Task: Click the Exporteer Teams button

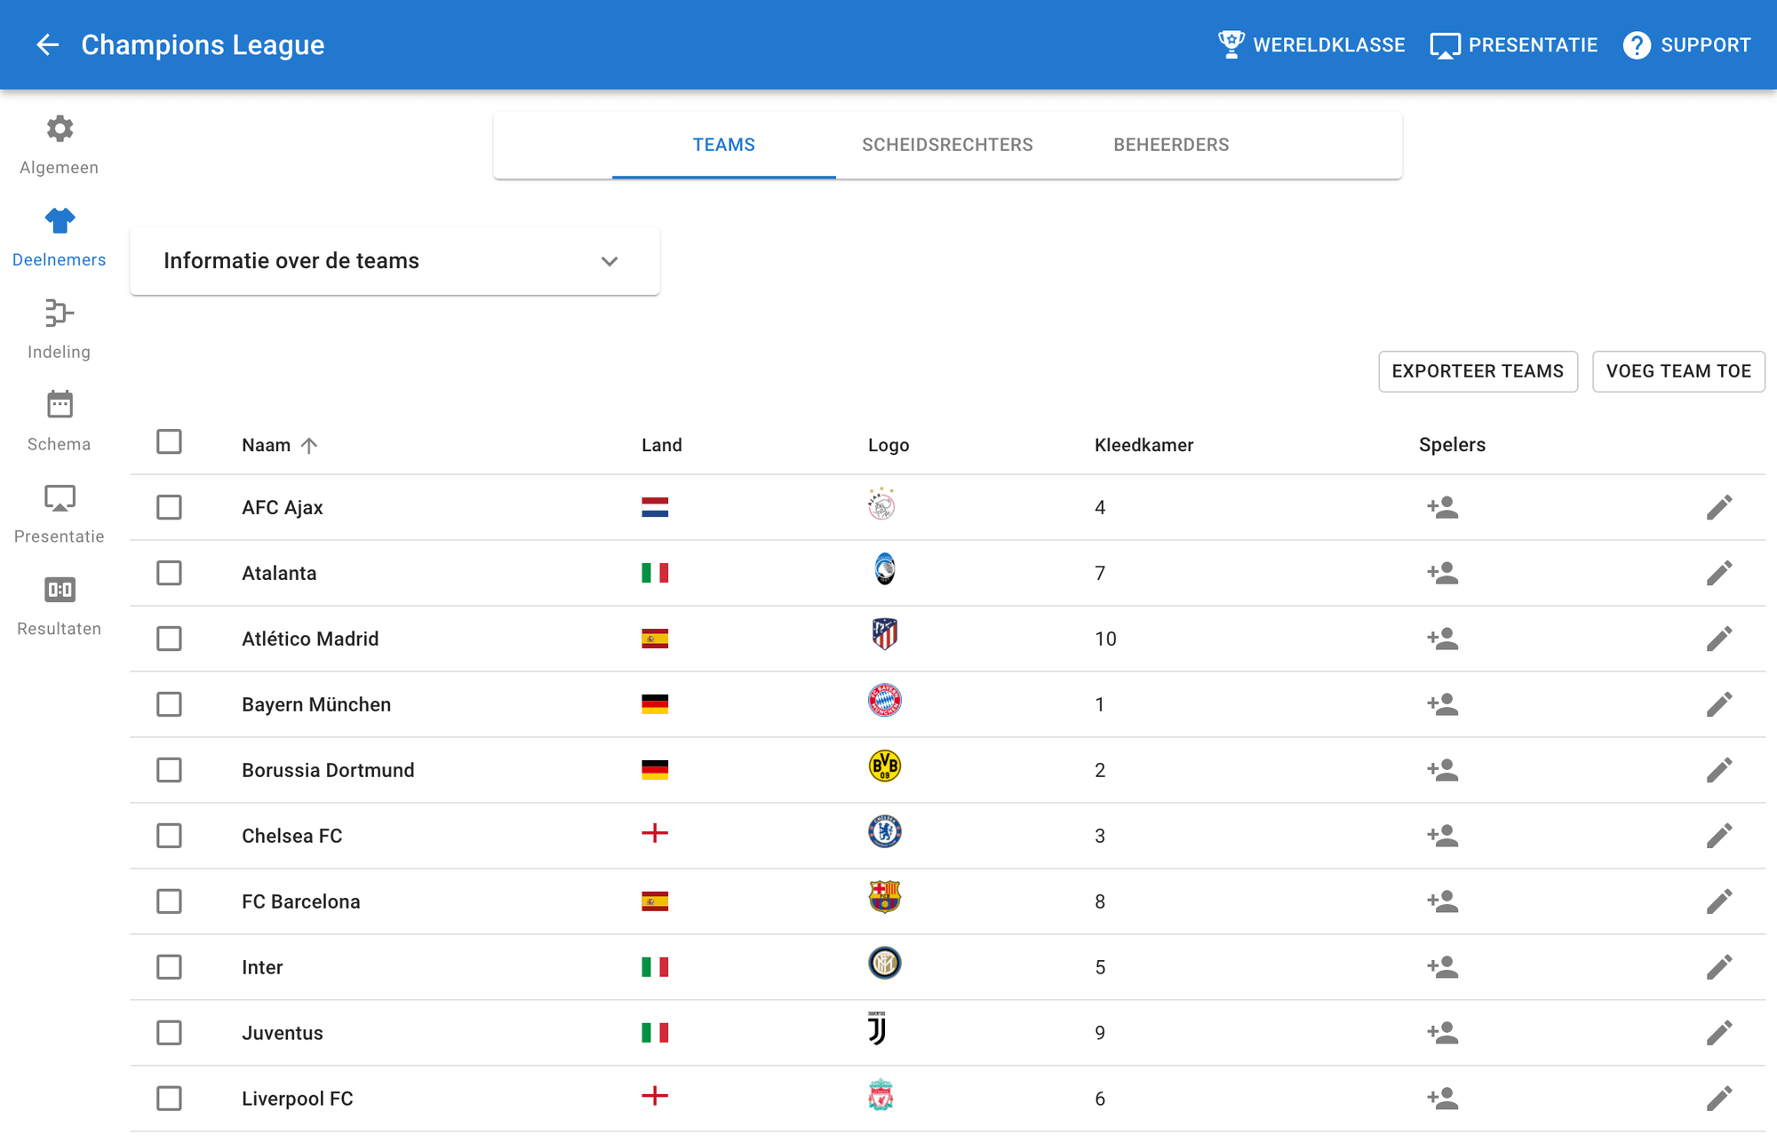Action: (1478, 370)
